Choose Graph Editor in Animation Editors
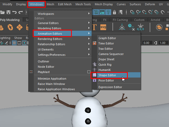Image resolution: width=169 pixels, height=127 pixels. pyautogui.click(x=107, y=38)
